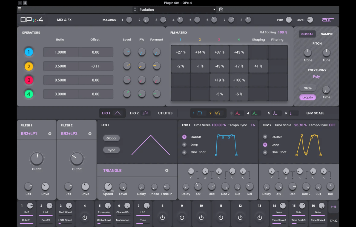Viewport: 356px width, 227px height.
Task: Open the Evolution preset dropdown
Action: coord(177,10)
